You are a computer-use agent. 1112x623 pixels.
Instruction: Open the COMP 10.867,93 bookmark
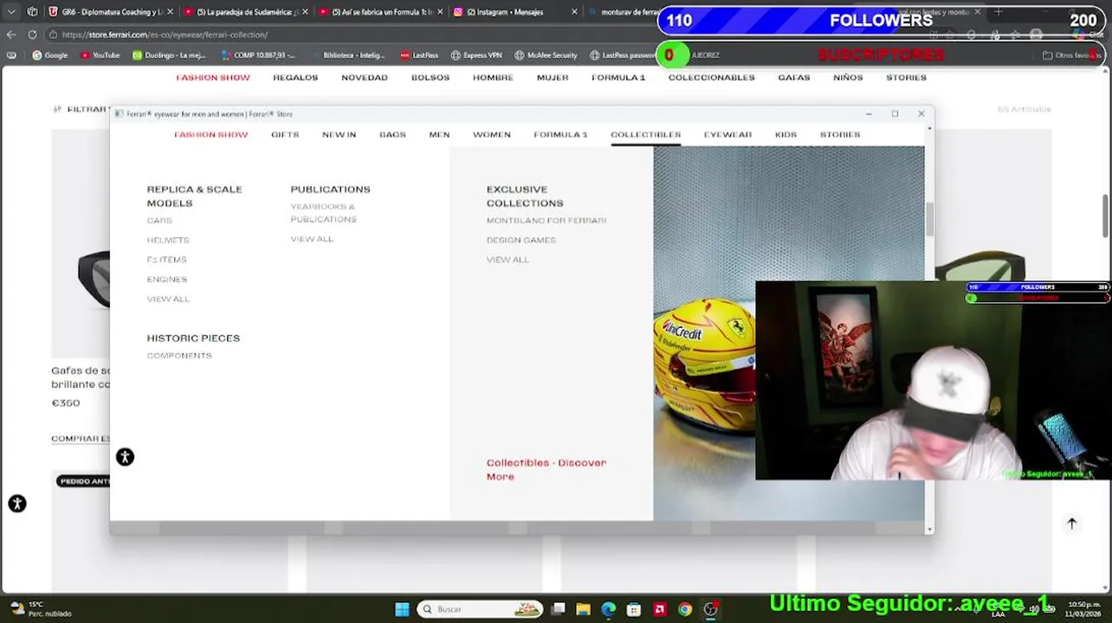click(x=258, y=55)
